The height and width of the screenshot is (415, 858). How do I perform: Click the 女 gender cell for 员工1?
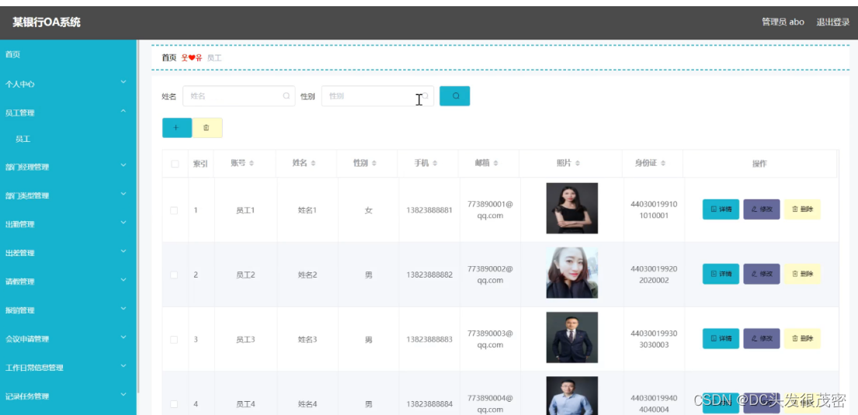point(369,210)
